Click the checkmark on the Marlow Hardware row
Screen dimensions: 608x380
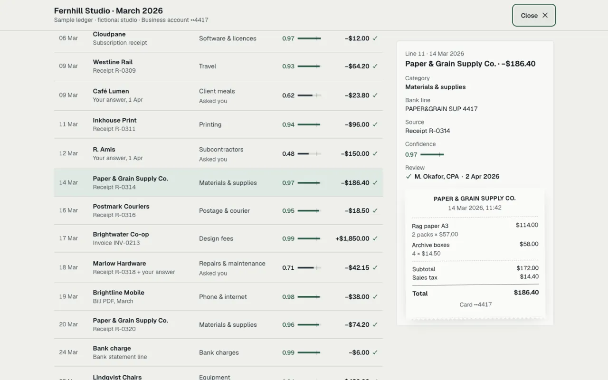coord(375,268)
